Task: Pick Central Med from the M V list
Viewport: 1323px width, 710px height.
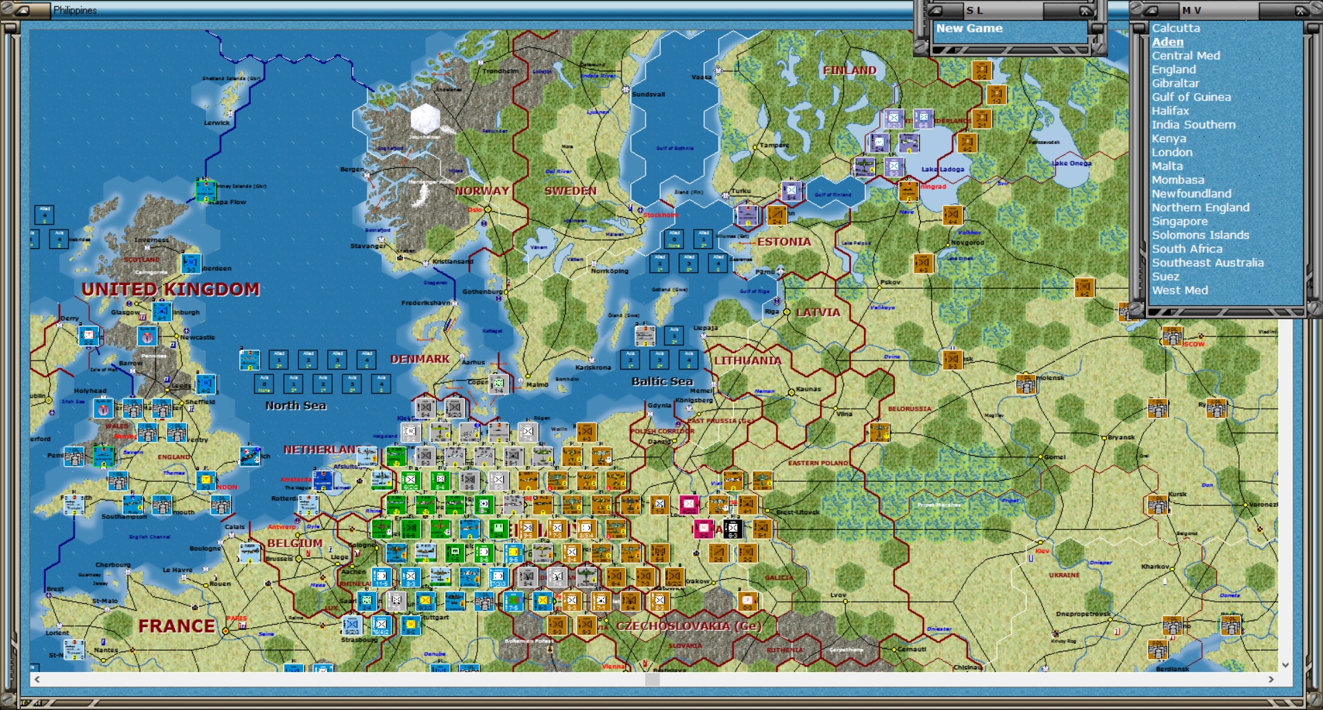Action: (1186, 56)
